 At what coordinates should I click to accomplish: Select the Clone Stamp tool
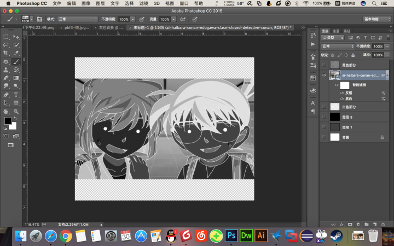6,70
